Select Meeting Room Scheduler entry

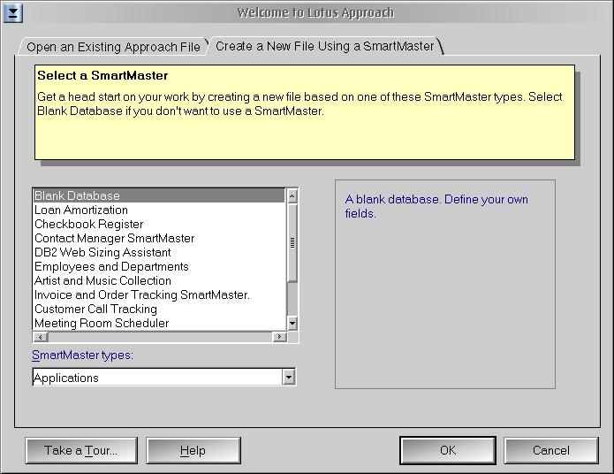tap(159, 323)
